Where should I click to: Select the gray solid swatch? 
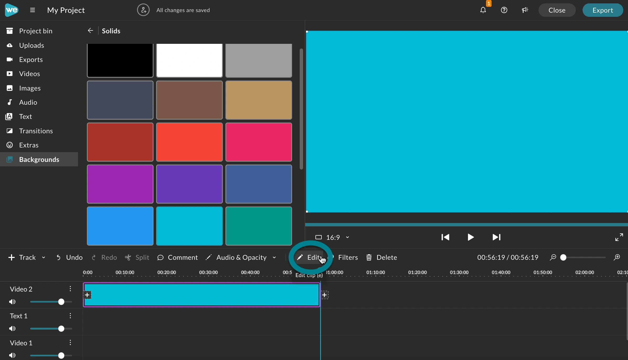[259, 60]
